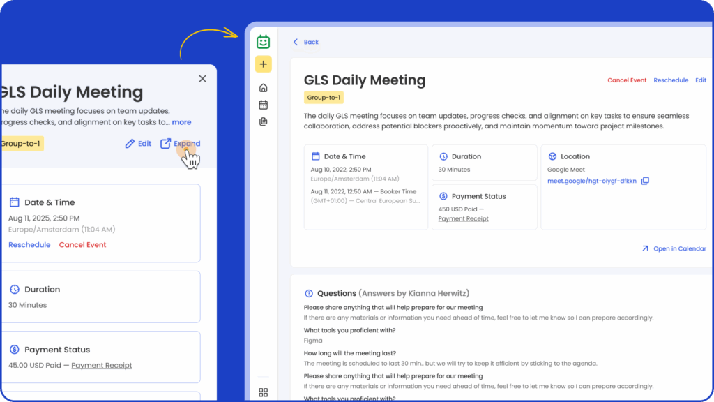Viewport: 714px width, 402px height.
Task: Expand the meeting details to full view
Action: pyautogui.click(x=180, y=144)
